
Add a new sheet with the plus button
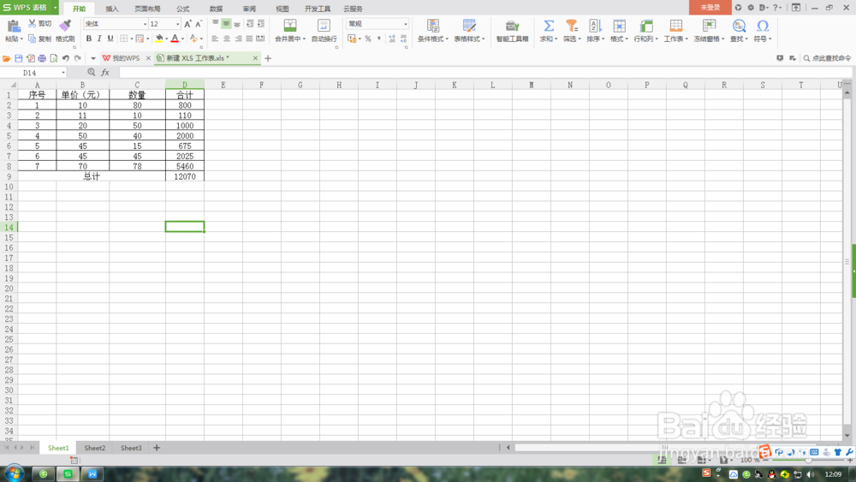(157, 448)
